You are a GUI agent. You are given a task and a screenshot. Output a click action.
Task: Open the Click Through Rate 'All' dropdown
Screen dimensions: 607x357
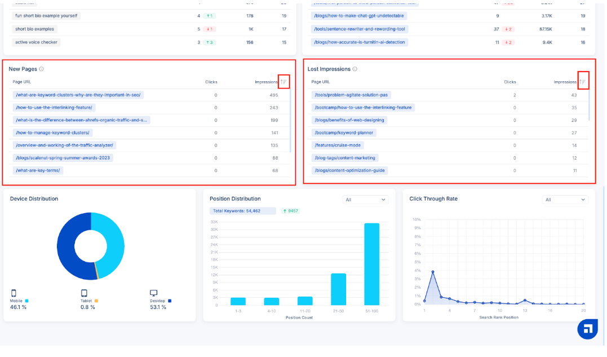pyautogui.click(x=565, y=200)
